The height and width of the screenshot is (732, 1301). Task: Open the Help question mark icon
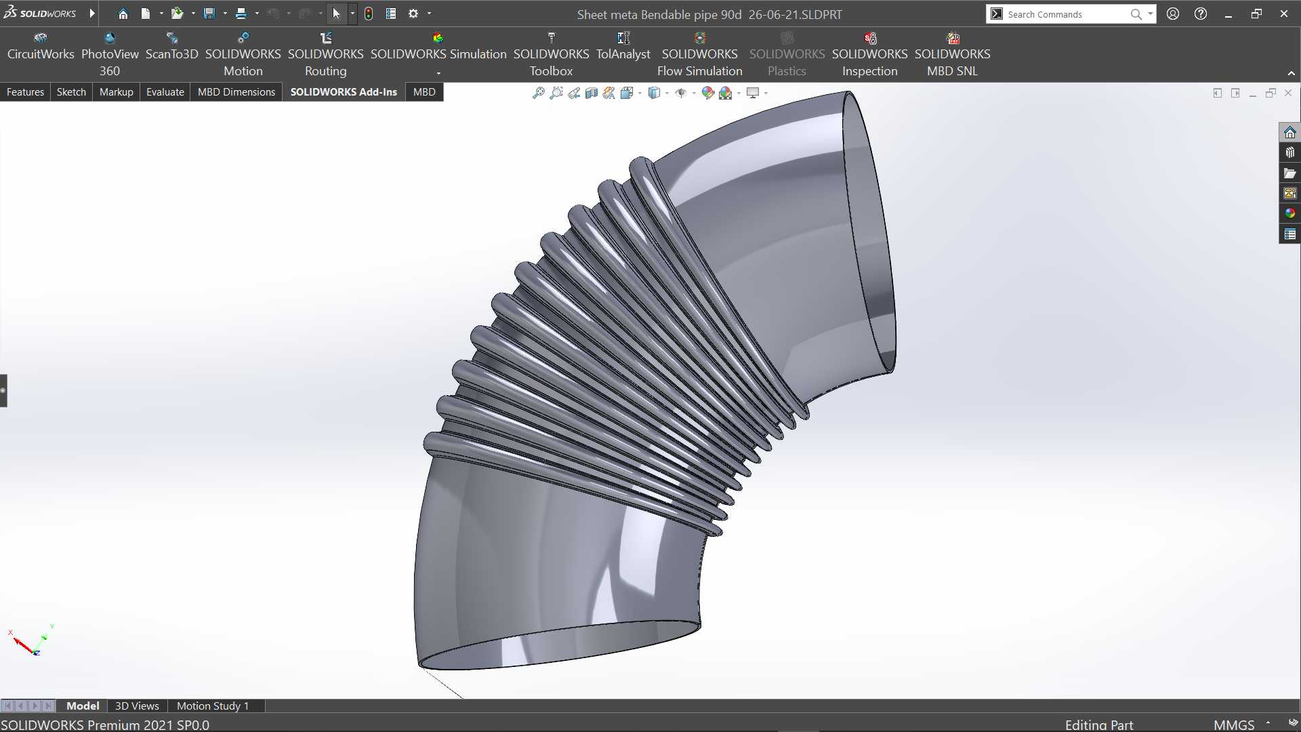pos(1201,14)
